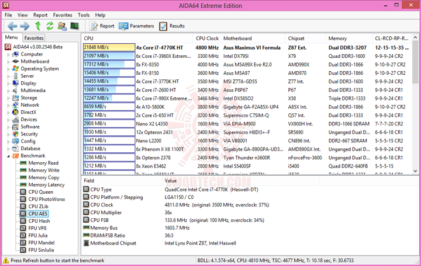Click the green monitor icon in toolbar
421x266 pixels.
click(75, 26)
